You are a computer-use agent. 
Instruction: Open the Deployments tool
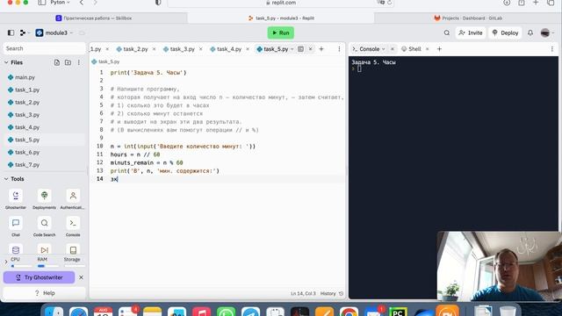45,199
